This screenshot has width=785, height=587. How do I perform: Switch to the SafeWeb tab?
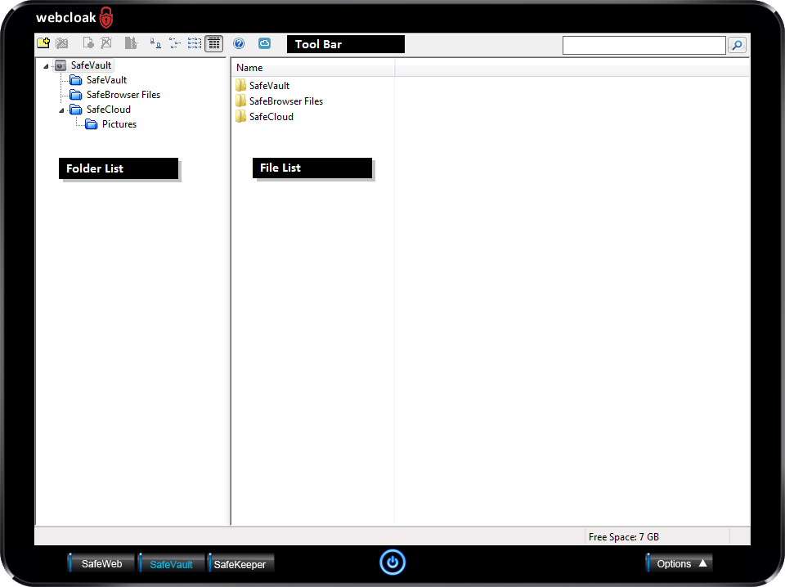coord(101,563)
